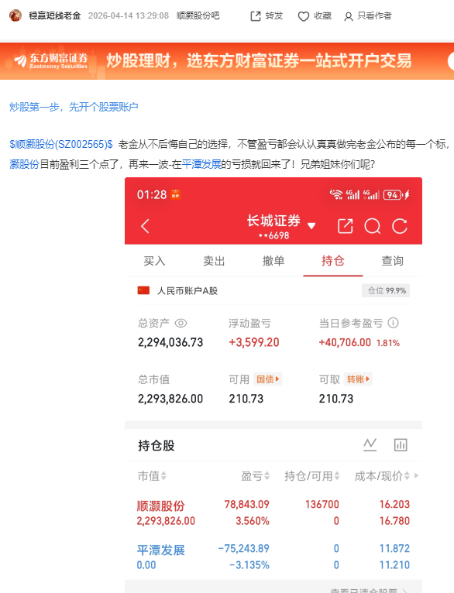Open the bar chart icon beside 持仓股
The image size is (454, 593).
(x=401, y=444)
